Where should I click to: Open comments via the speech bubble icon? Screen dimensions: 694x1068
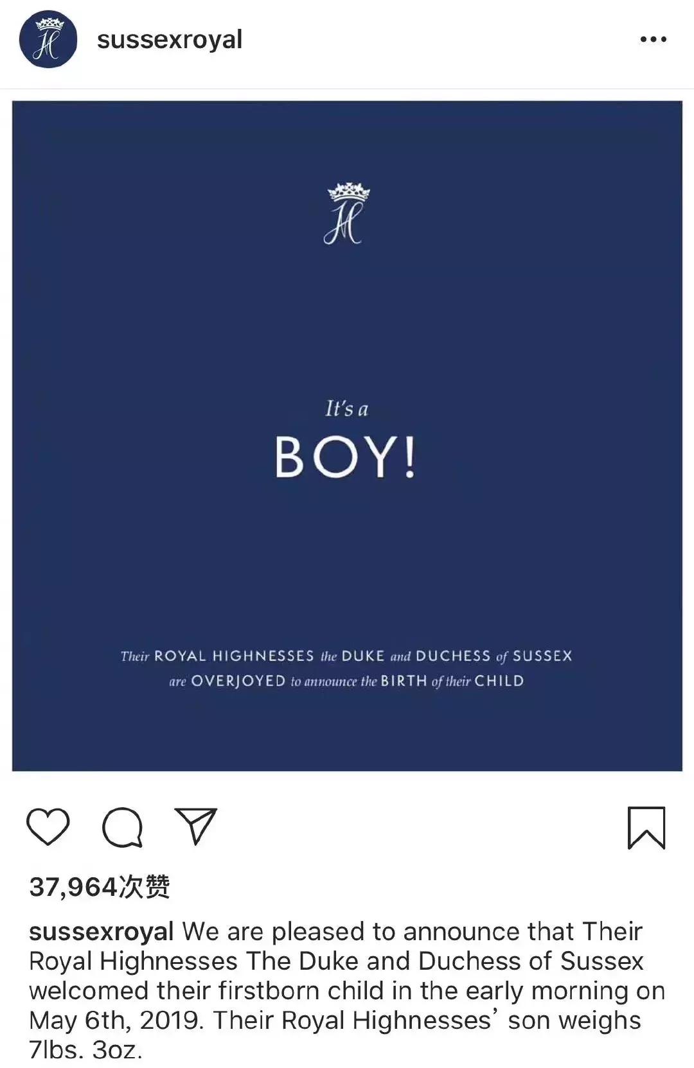click(x=122, y=827)
